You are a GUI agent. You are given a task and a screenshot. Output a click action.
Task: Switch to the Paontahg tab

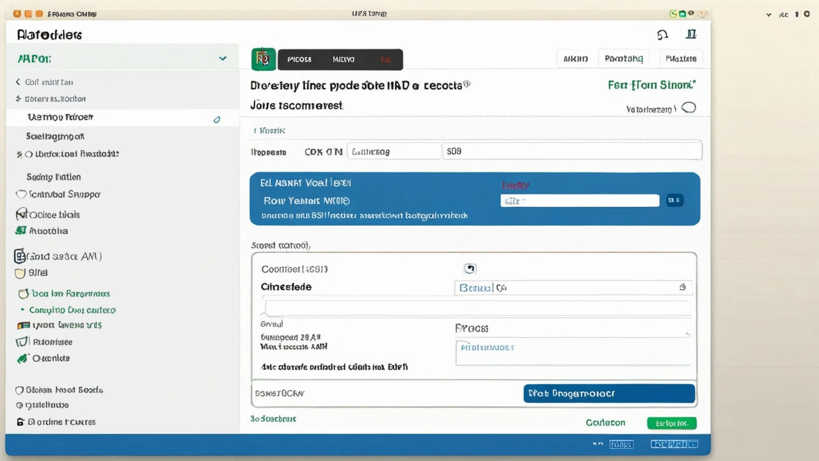624,59
